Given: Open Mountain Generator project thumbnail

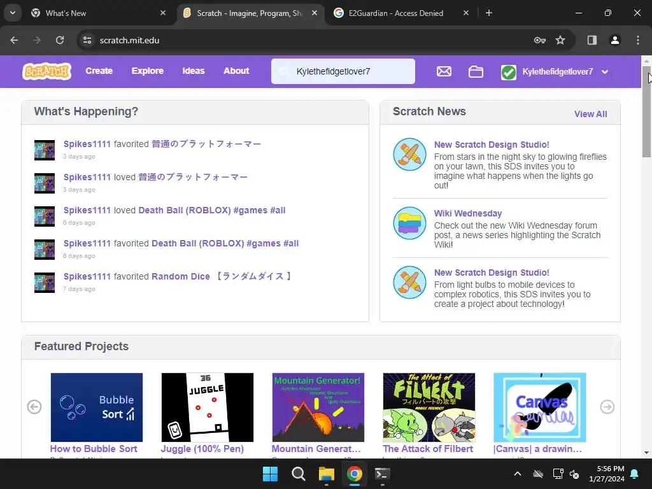Looking at the screenshot, I should (318, 407).
